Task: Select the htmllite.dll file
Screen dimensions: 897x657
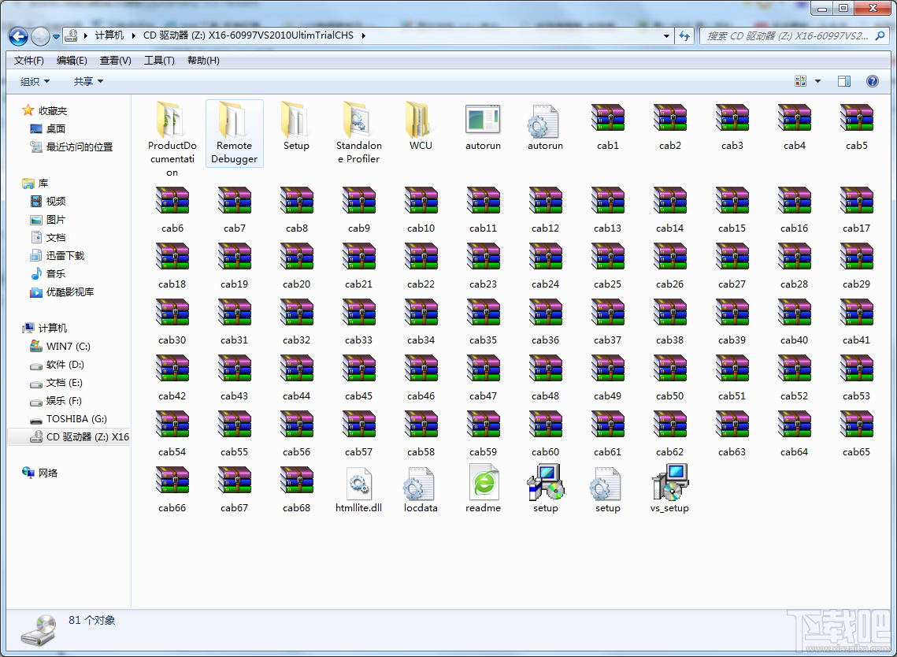Action: (x=358, y=483)
